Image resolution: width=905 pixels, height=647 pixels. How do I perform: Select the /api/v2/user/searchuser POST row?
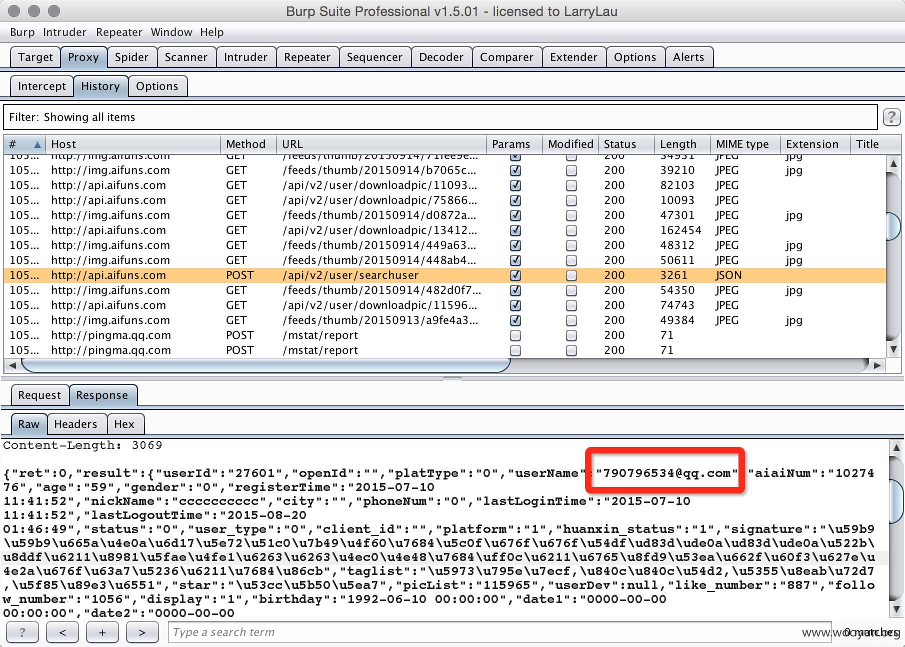click(x=445, y=275)
